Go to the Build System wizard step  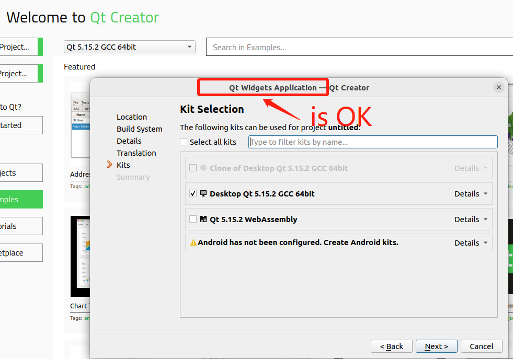pos(139,129)
